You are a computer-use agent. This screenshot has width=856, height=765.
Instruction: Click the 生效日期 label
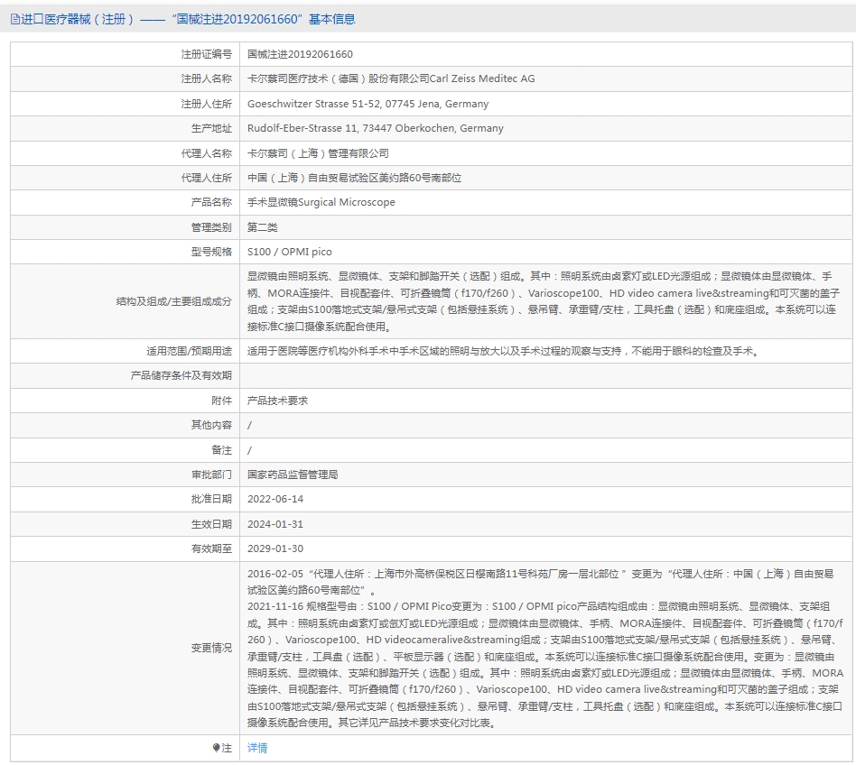(211, 524)
